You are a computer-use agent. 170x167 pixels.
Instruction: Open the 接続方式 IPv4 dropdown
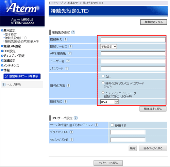coord(109,101)
